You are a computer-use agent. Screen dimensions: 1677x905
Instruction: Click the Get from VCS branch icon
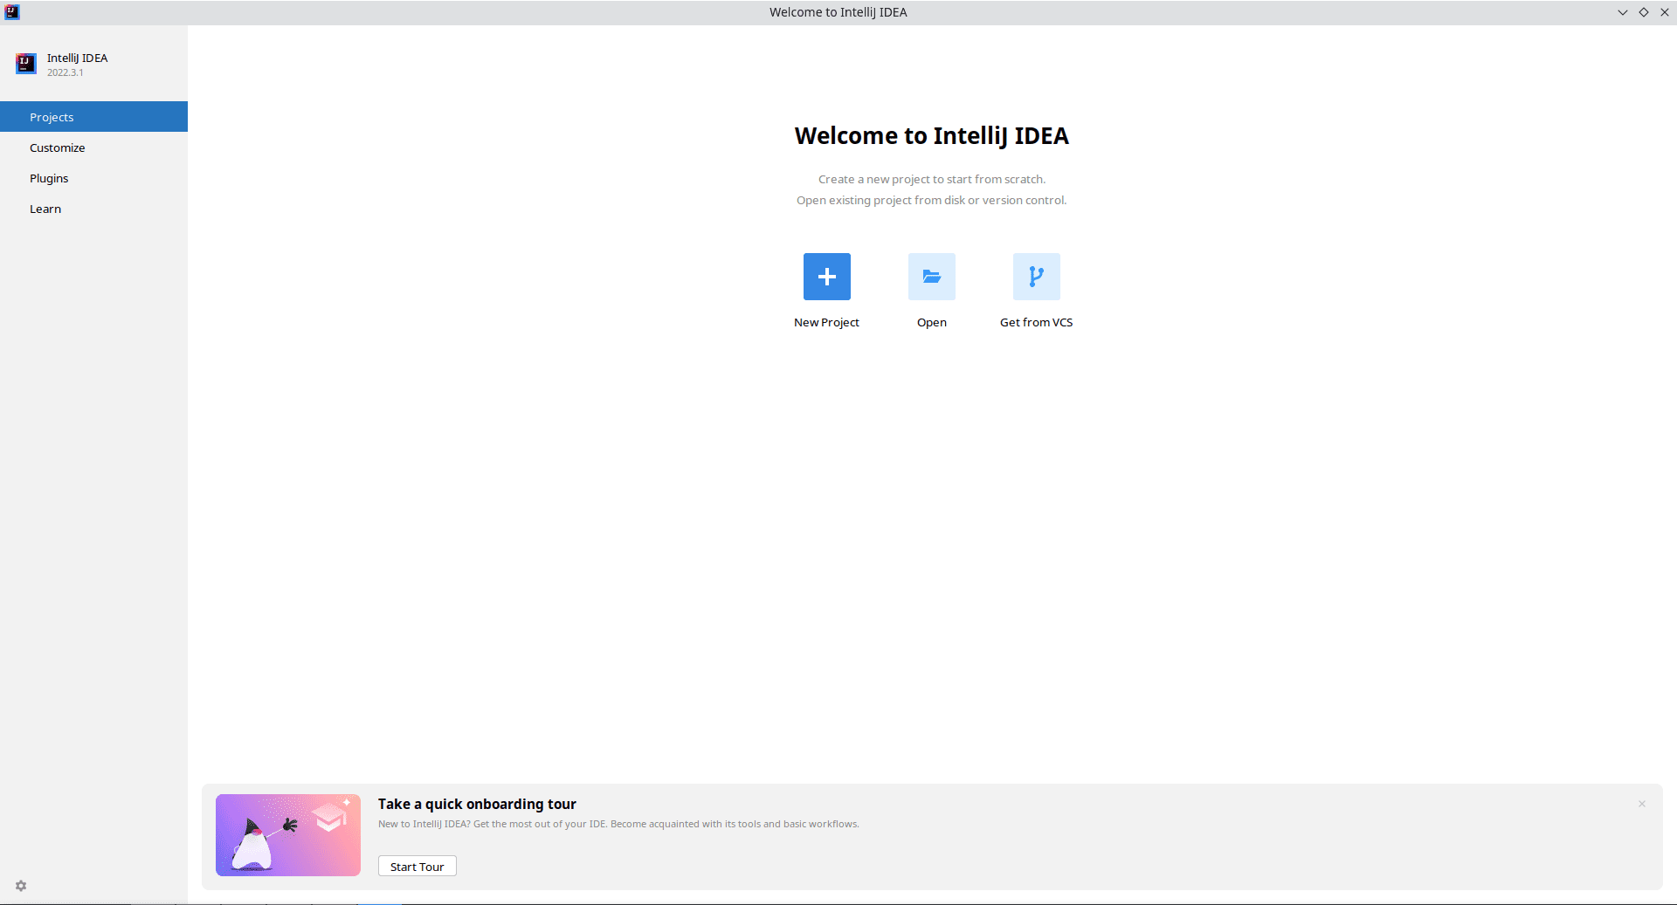1036,277
